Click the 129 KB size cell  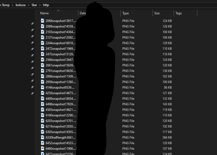(x=167, y=43)
